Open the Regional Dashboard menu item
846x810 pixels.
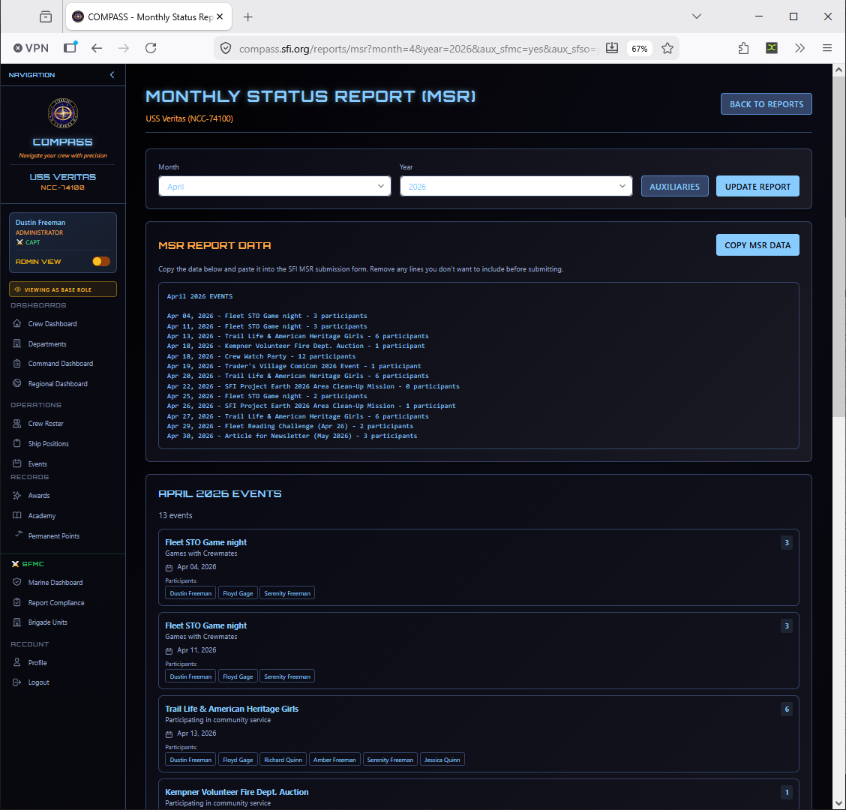58,384
